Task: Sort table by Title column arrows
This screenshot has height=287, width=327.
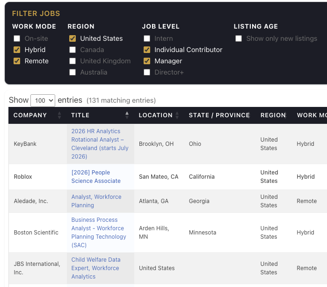Action: [x=127, y=115]
